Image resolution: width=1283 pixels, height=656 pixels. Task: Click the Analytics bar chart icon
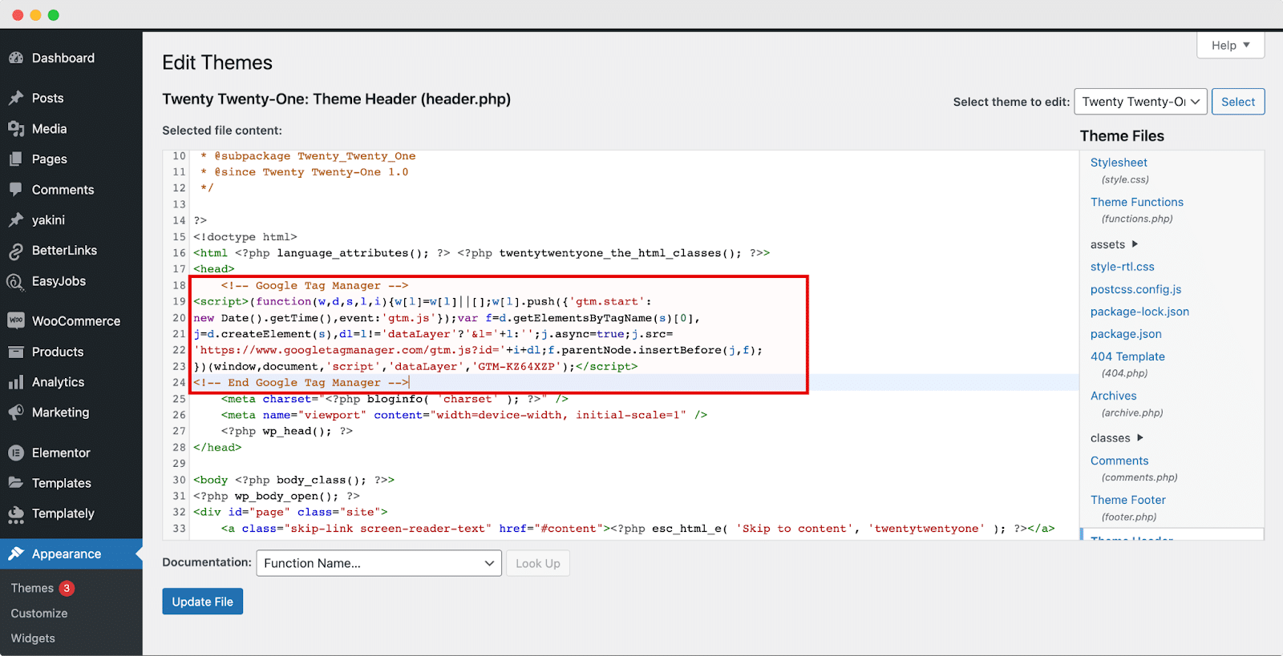(16, 382)
